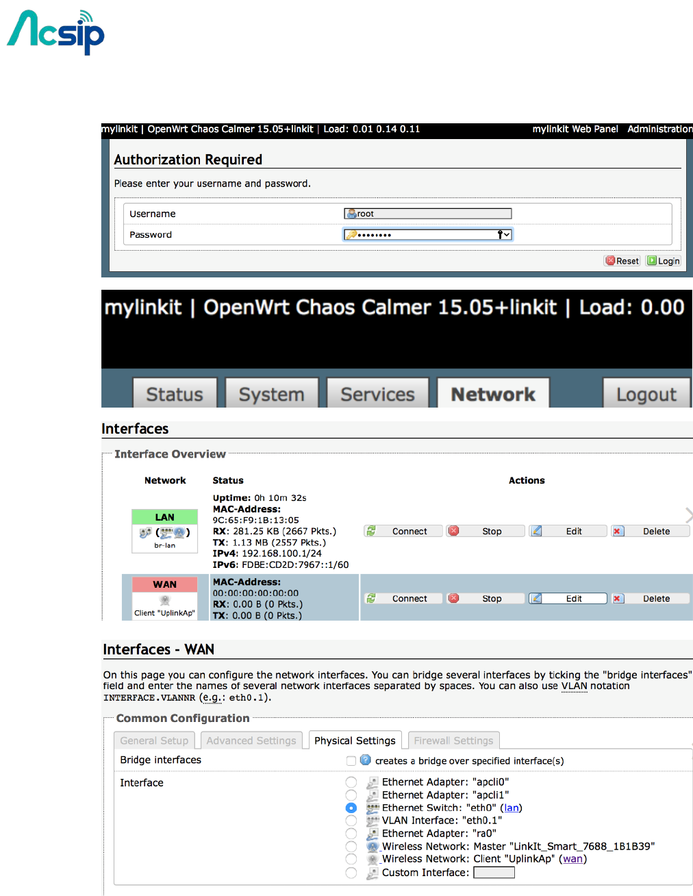Click the Custom Interface text box
The height and width of the screenshot is (896, 693).
(494, 873)
